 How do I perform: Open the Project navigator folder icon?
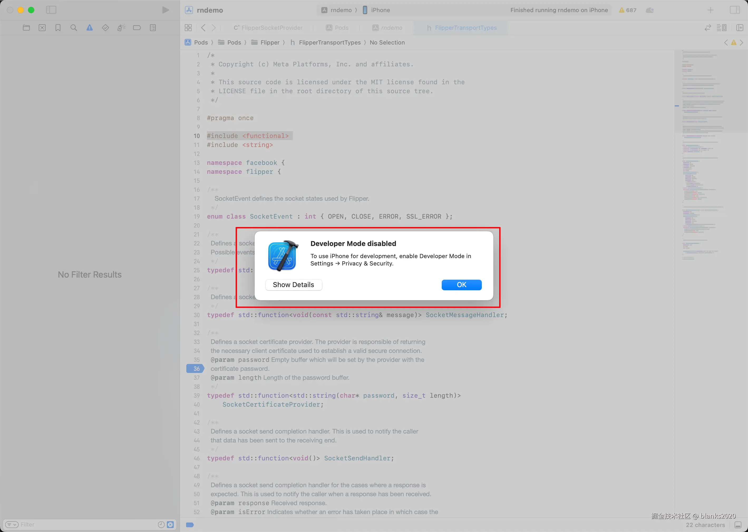point(26,28)
